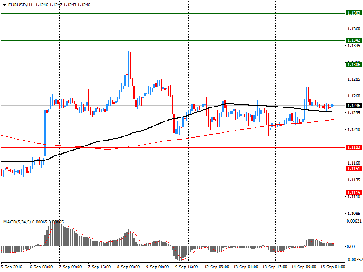Image resolution: width=363 pixels, height=272 pixels.
Task: Open the chart menu triangle beside EURUSD,H1
Action: point(5,5)
